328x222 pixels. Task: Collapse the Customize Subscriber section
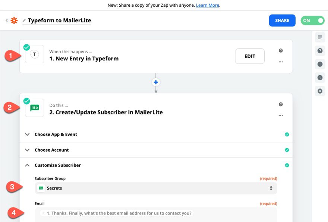coord(27,165)
